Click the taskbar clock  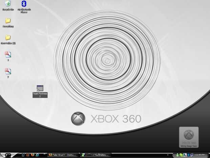tap(200, 155)
